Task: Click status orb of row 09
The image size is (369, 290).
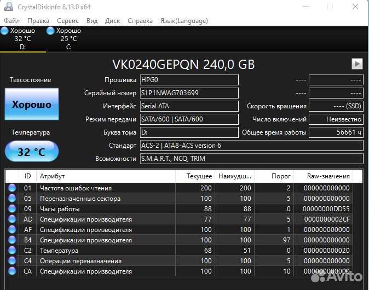Action: point(12,208)
